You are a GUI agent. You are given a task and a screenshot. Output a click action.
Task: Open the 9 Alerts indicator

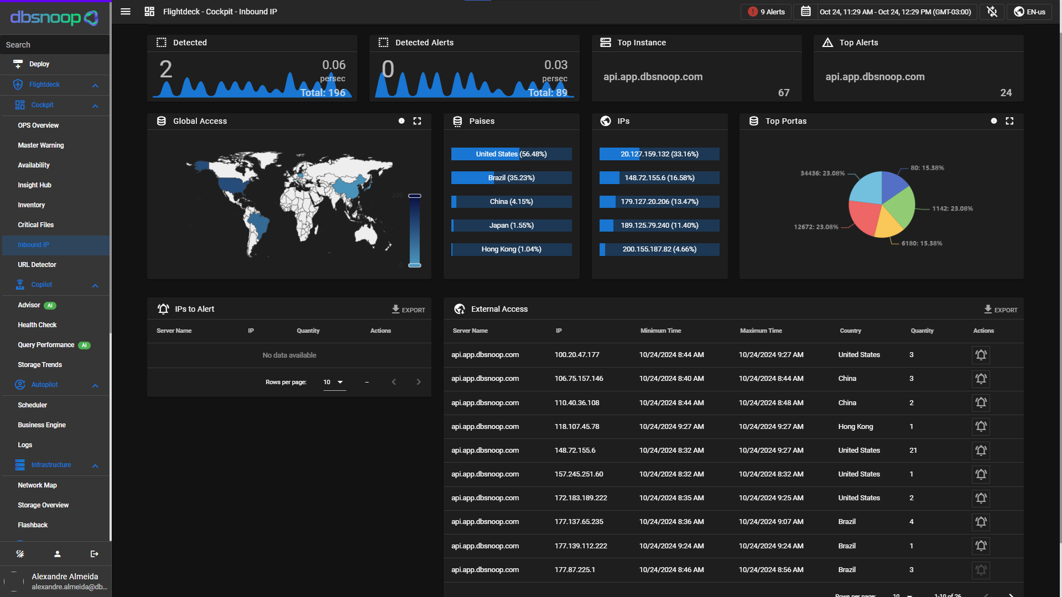click(766, 12)
